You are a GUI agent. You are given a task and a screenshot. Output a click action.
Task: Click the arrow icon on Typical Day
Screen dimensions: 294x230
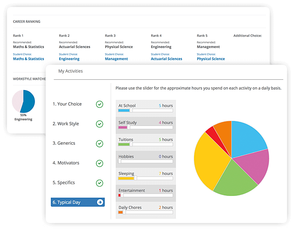pyautogui.click(x=99, y=202)
